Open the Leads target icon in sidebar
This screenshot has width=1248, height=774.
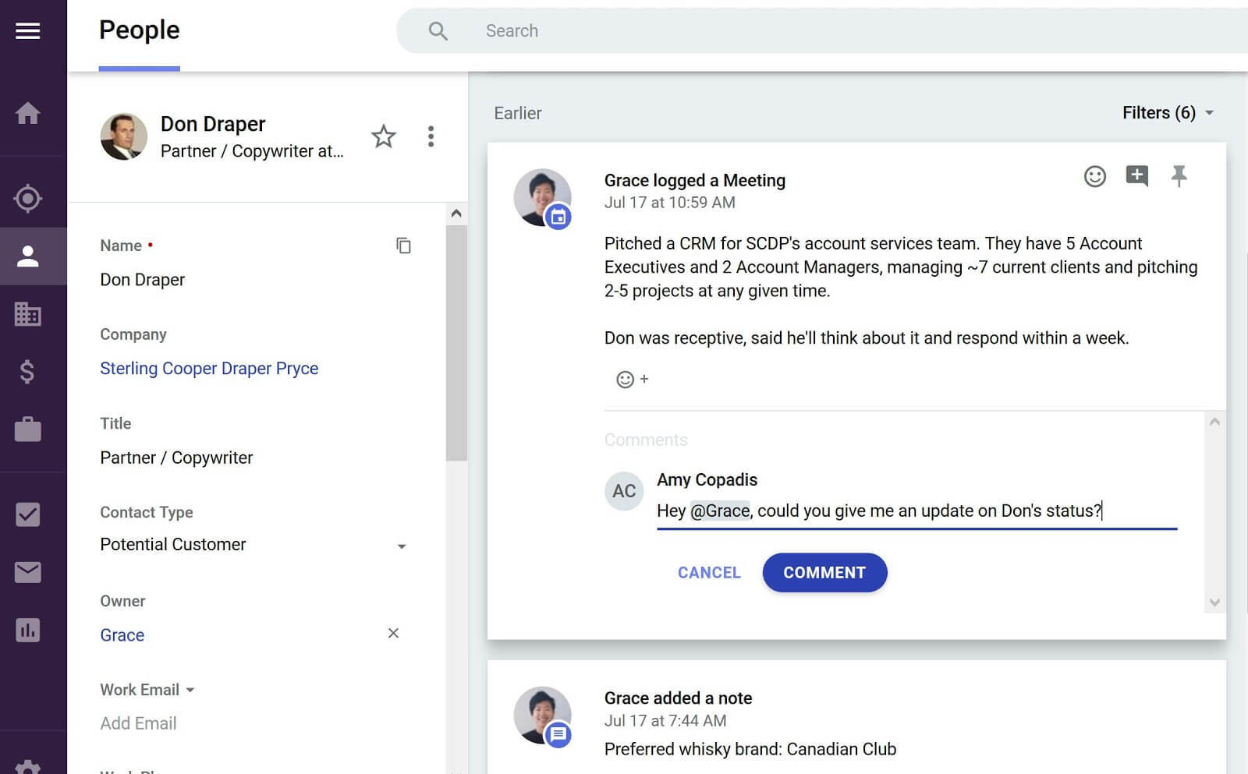tap(27, 198)
